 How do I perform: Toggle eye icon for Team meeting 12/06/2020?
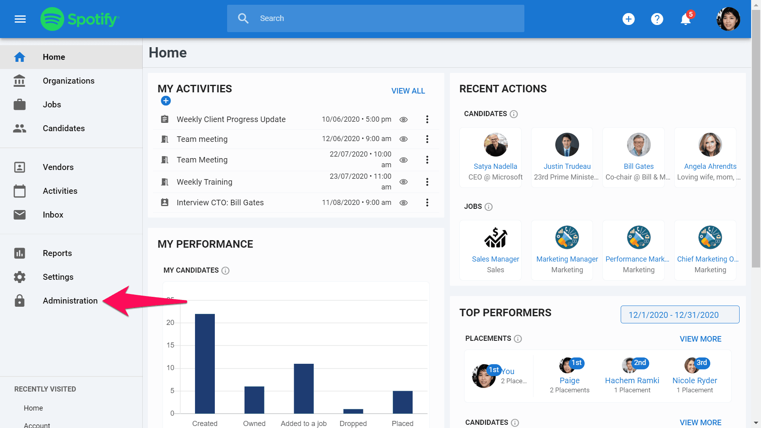coord(403,139)
